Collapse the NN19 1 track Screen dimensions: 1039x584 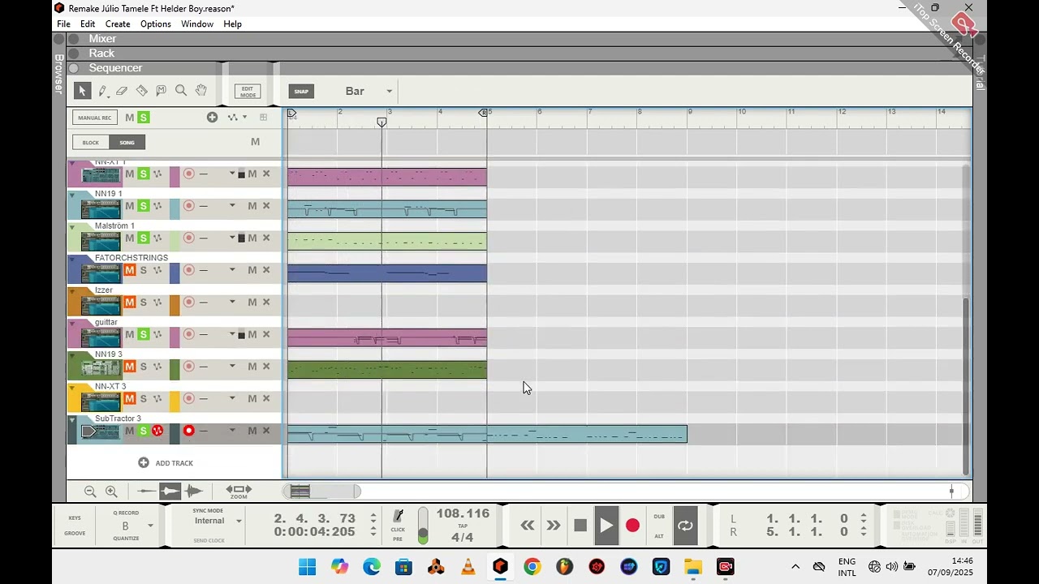point(71,195)
